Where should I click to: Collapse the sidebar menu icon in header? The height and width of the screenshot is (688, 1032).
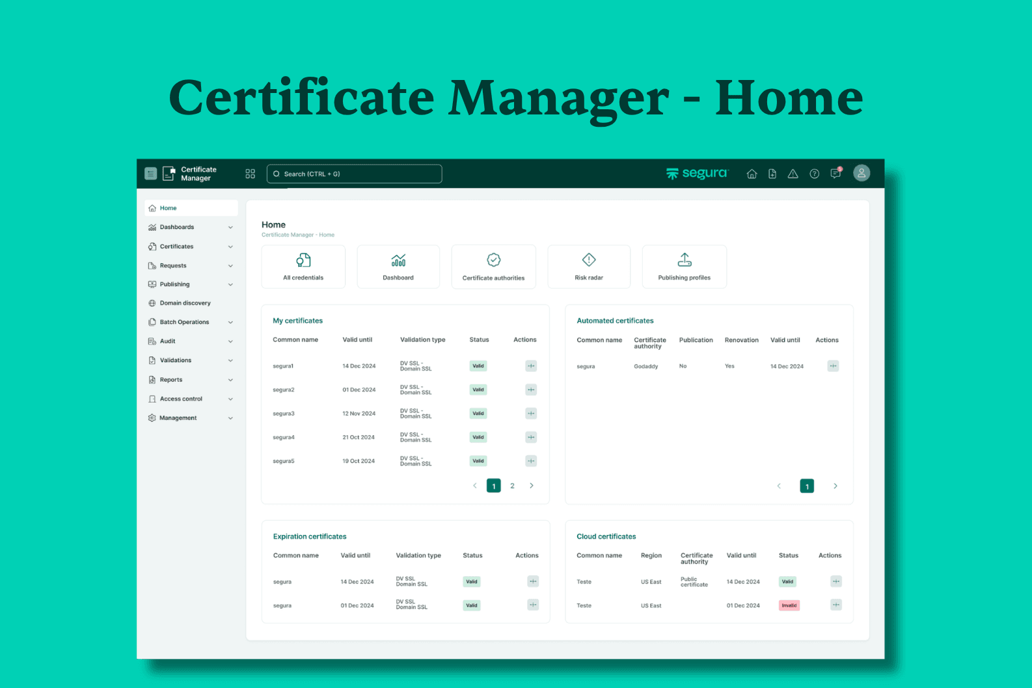pos(150,174)
